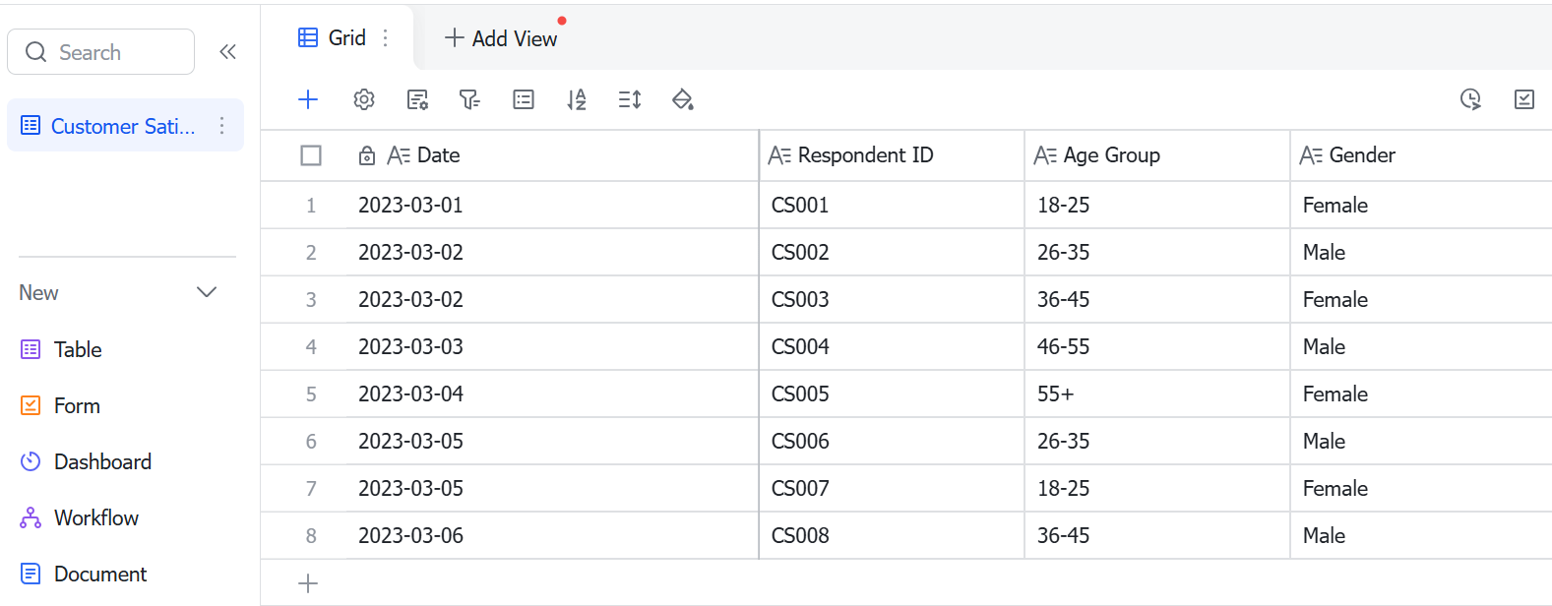Open the group records icon

[524, 99]
